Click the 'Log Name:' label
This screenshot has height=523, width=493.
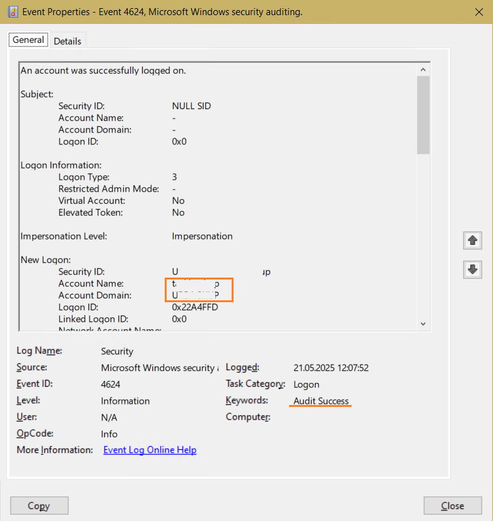[39, 351]
